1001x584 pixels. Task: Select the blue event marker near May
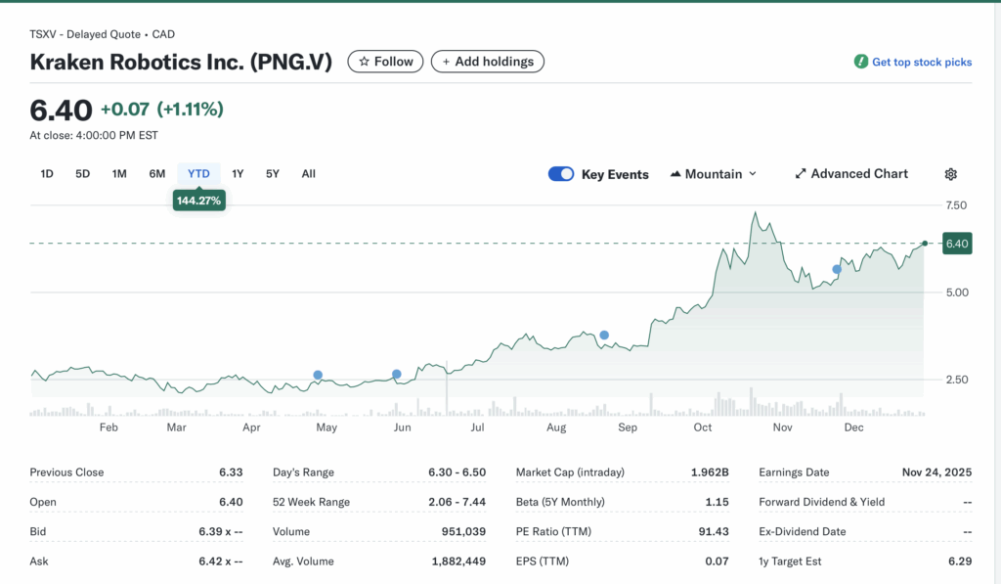[318, 375]
